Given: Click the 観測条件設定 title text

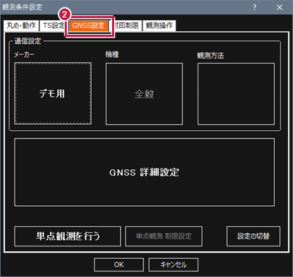Looking at the screenshot, I should pos(22,7).
